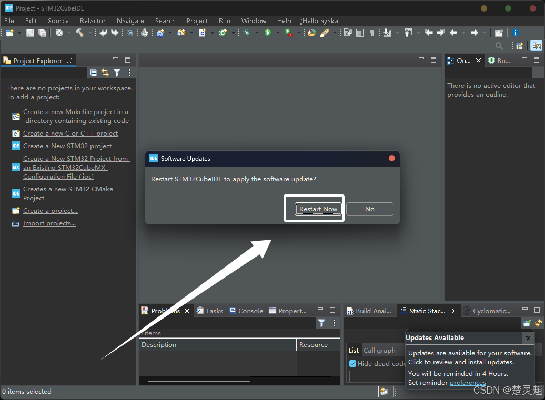This screenshot has width=545, height=400.
Task: Switch to the C/C++ perspective icon
Action: (536, 46)
